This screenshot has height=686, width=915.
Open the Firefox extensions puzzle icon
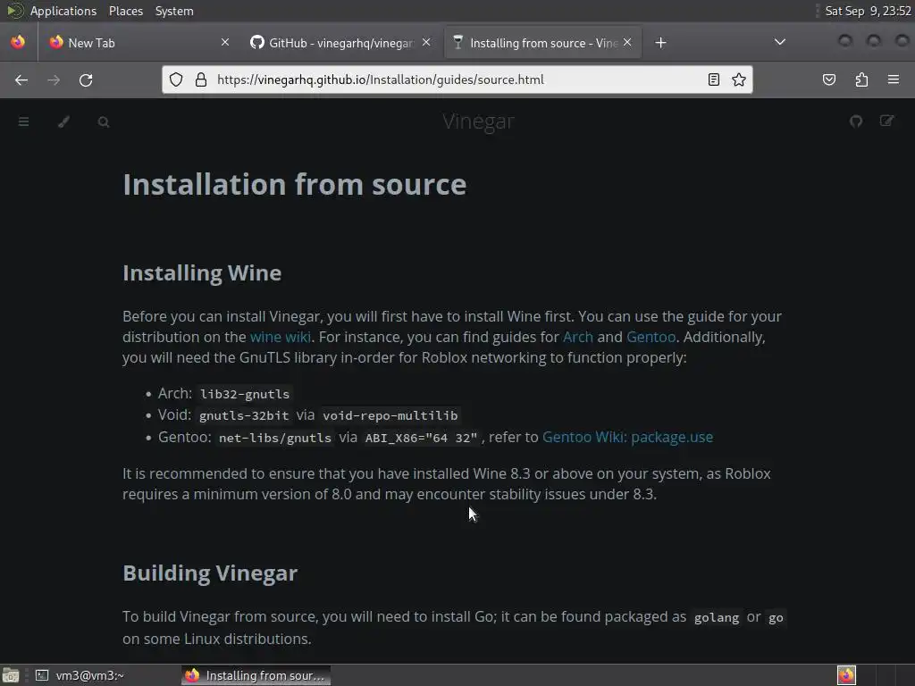click(x=861, y=79)
